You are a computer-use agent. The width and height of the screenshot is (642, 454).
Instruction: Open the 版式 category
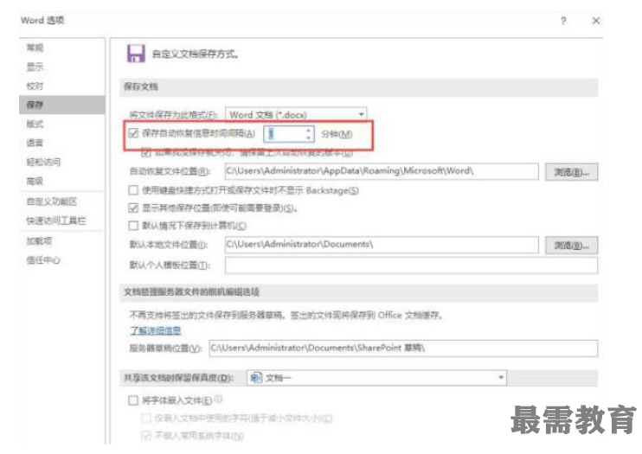pos(35,124)
